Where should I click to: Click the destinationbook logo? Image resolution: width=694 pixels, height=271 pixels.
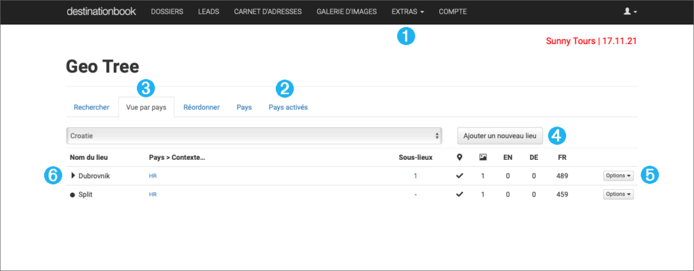pos(100,12)
